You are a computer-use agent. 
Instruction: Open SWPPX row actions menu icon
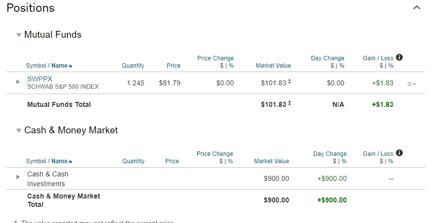point(411,84)
